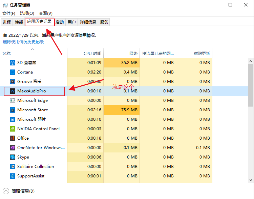
Task: Select the NVIDIA Control Panel row name
Action: point(38,129)
